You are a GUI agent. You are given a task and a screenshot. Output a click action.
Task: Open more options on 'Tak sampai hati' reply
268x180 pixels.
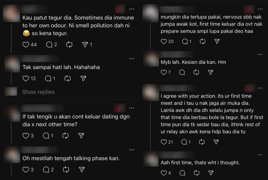[132, 59]
